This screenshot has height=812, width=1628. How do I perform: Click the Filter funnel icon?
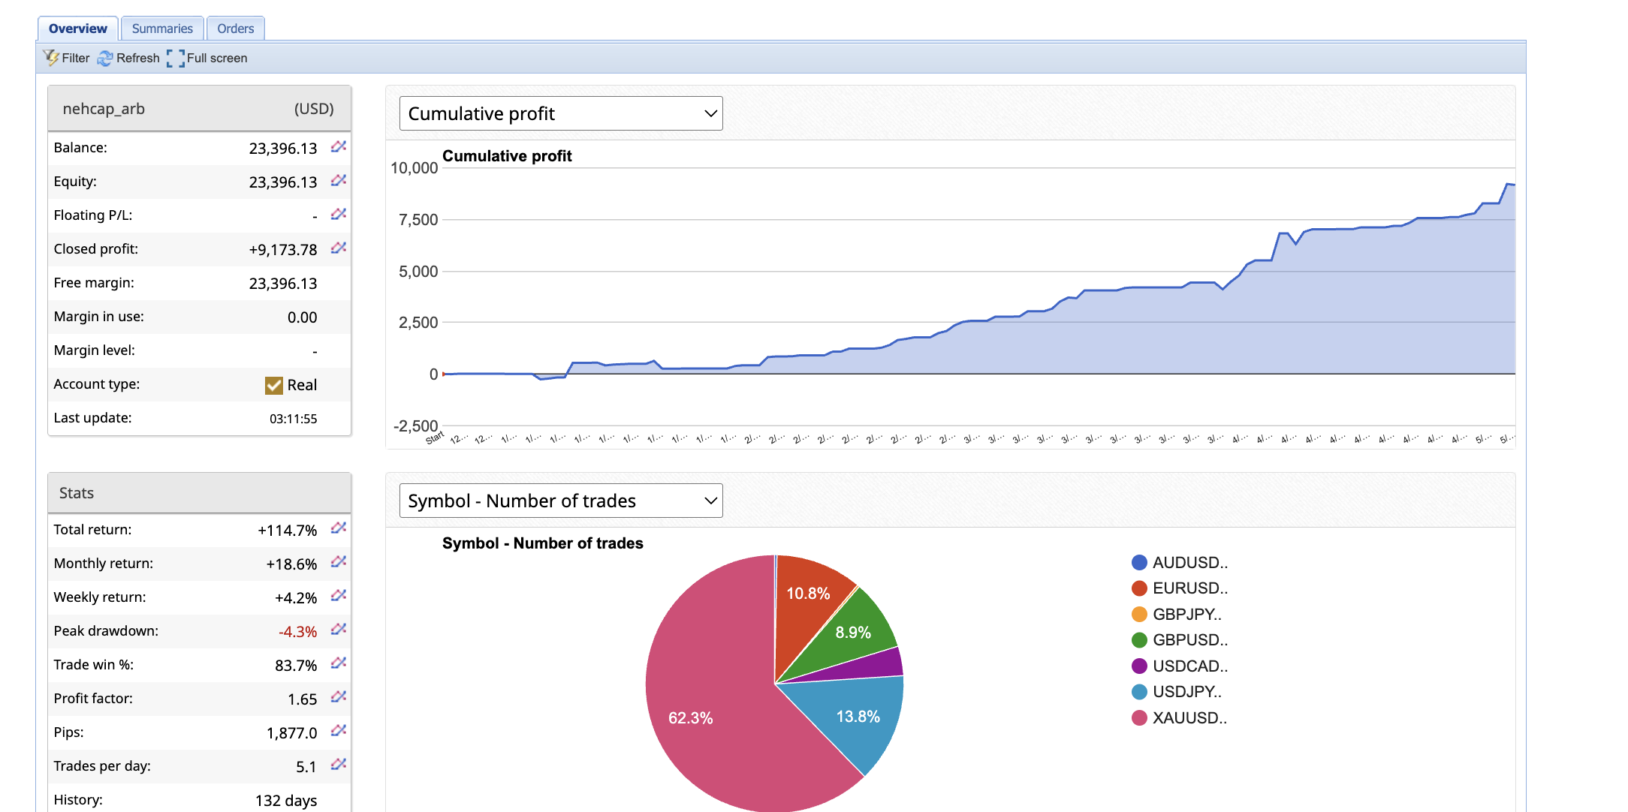pyautogui.click(x=51, y=58)
